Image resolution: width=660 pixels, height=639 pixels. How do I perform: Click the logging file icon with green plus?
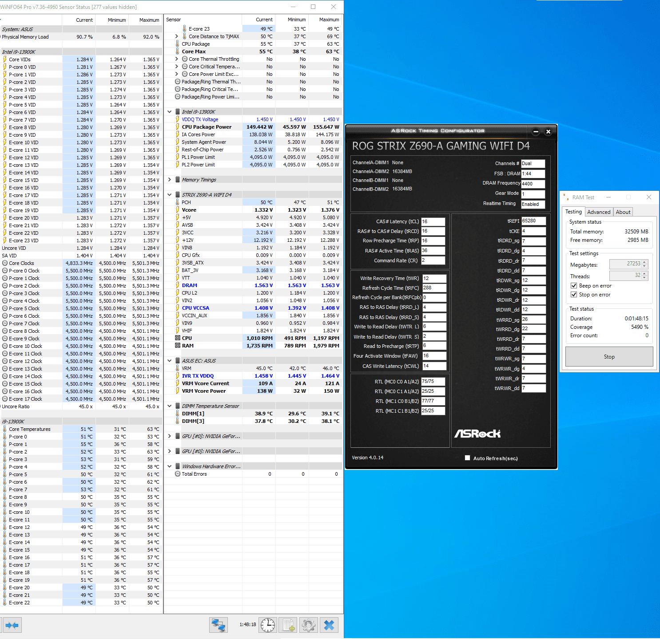288,625
